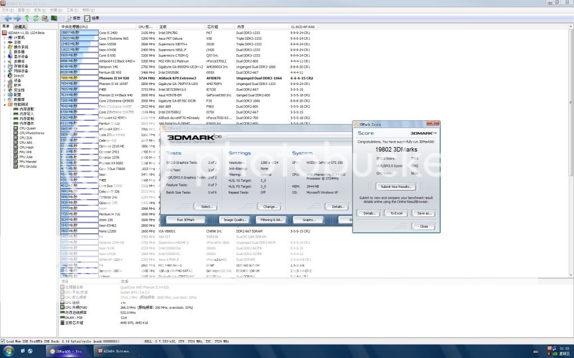The image size is (574, 358).
Task: Click the back navigation arrow in toolbar
Action: pyautogui.click(x=7, y=18)
